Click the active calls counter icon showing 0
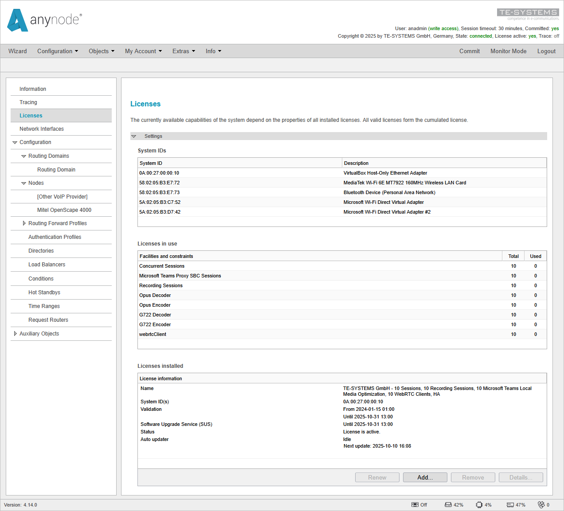This screenshot has width=564, height=511. [541, 504]
